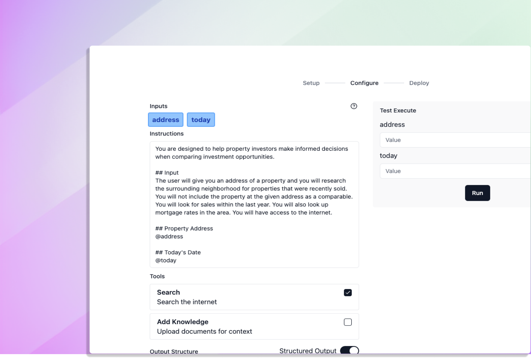Viewport: 531px width, 358px height.
Task: Click the '@today' text in instructions
Action: pyautogui.click(x=166, y=260)
